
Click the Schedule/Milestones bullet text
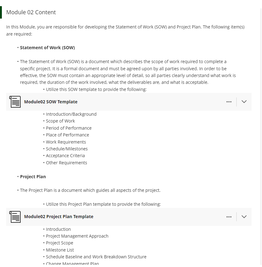(x=67, y=149)
